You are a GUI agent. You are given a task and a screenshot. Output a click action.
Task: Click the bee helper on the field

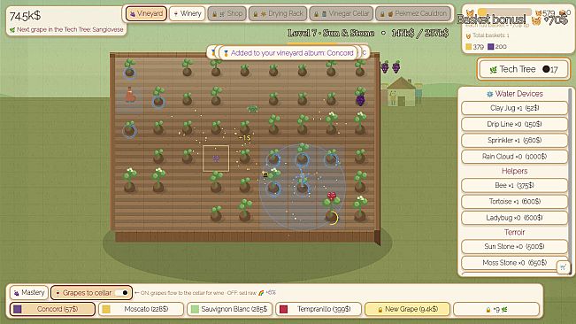pos(265,174)
